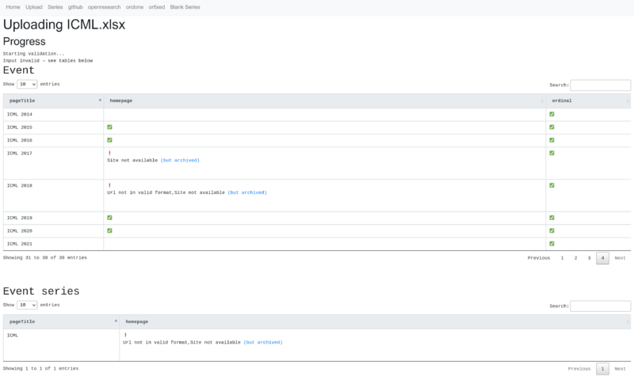The width and height of the screenshot is (634, 384).
Task: Sort Event series by homepage column
Action: tap(375, 321)
